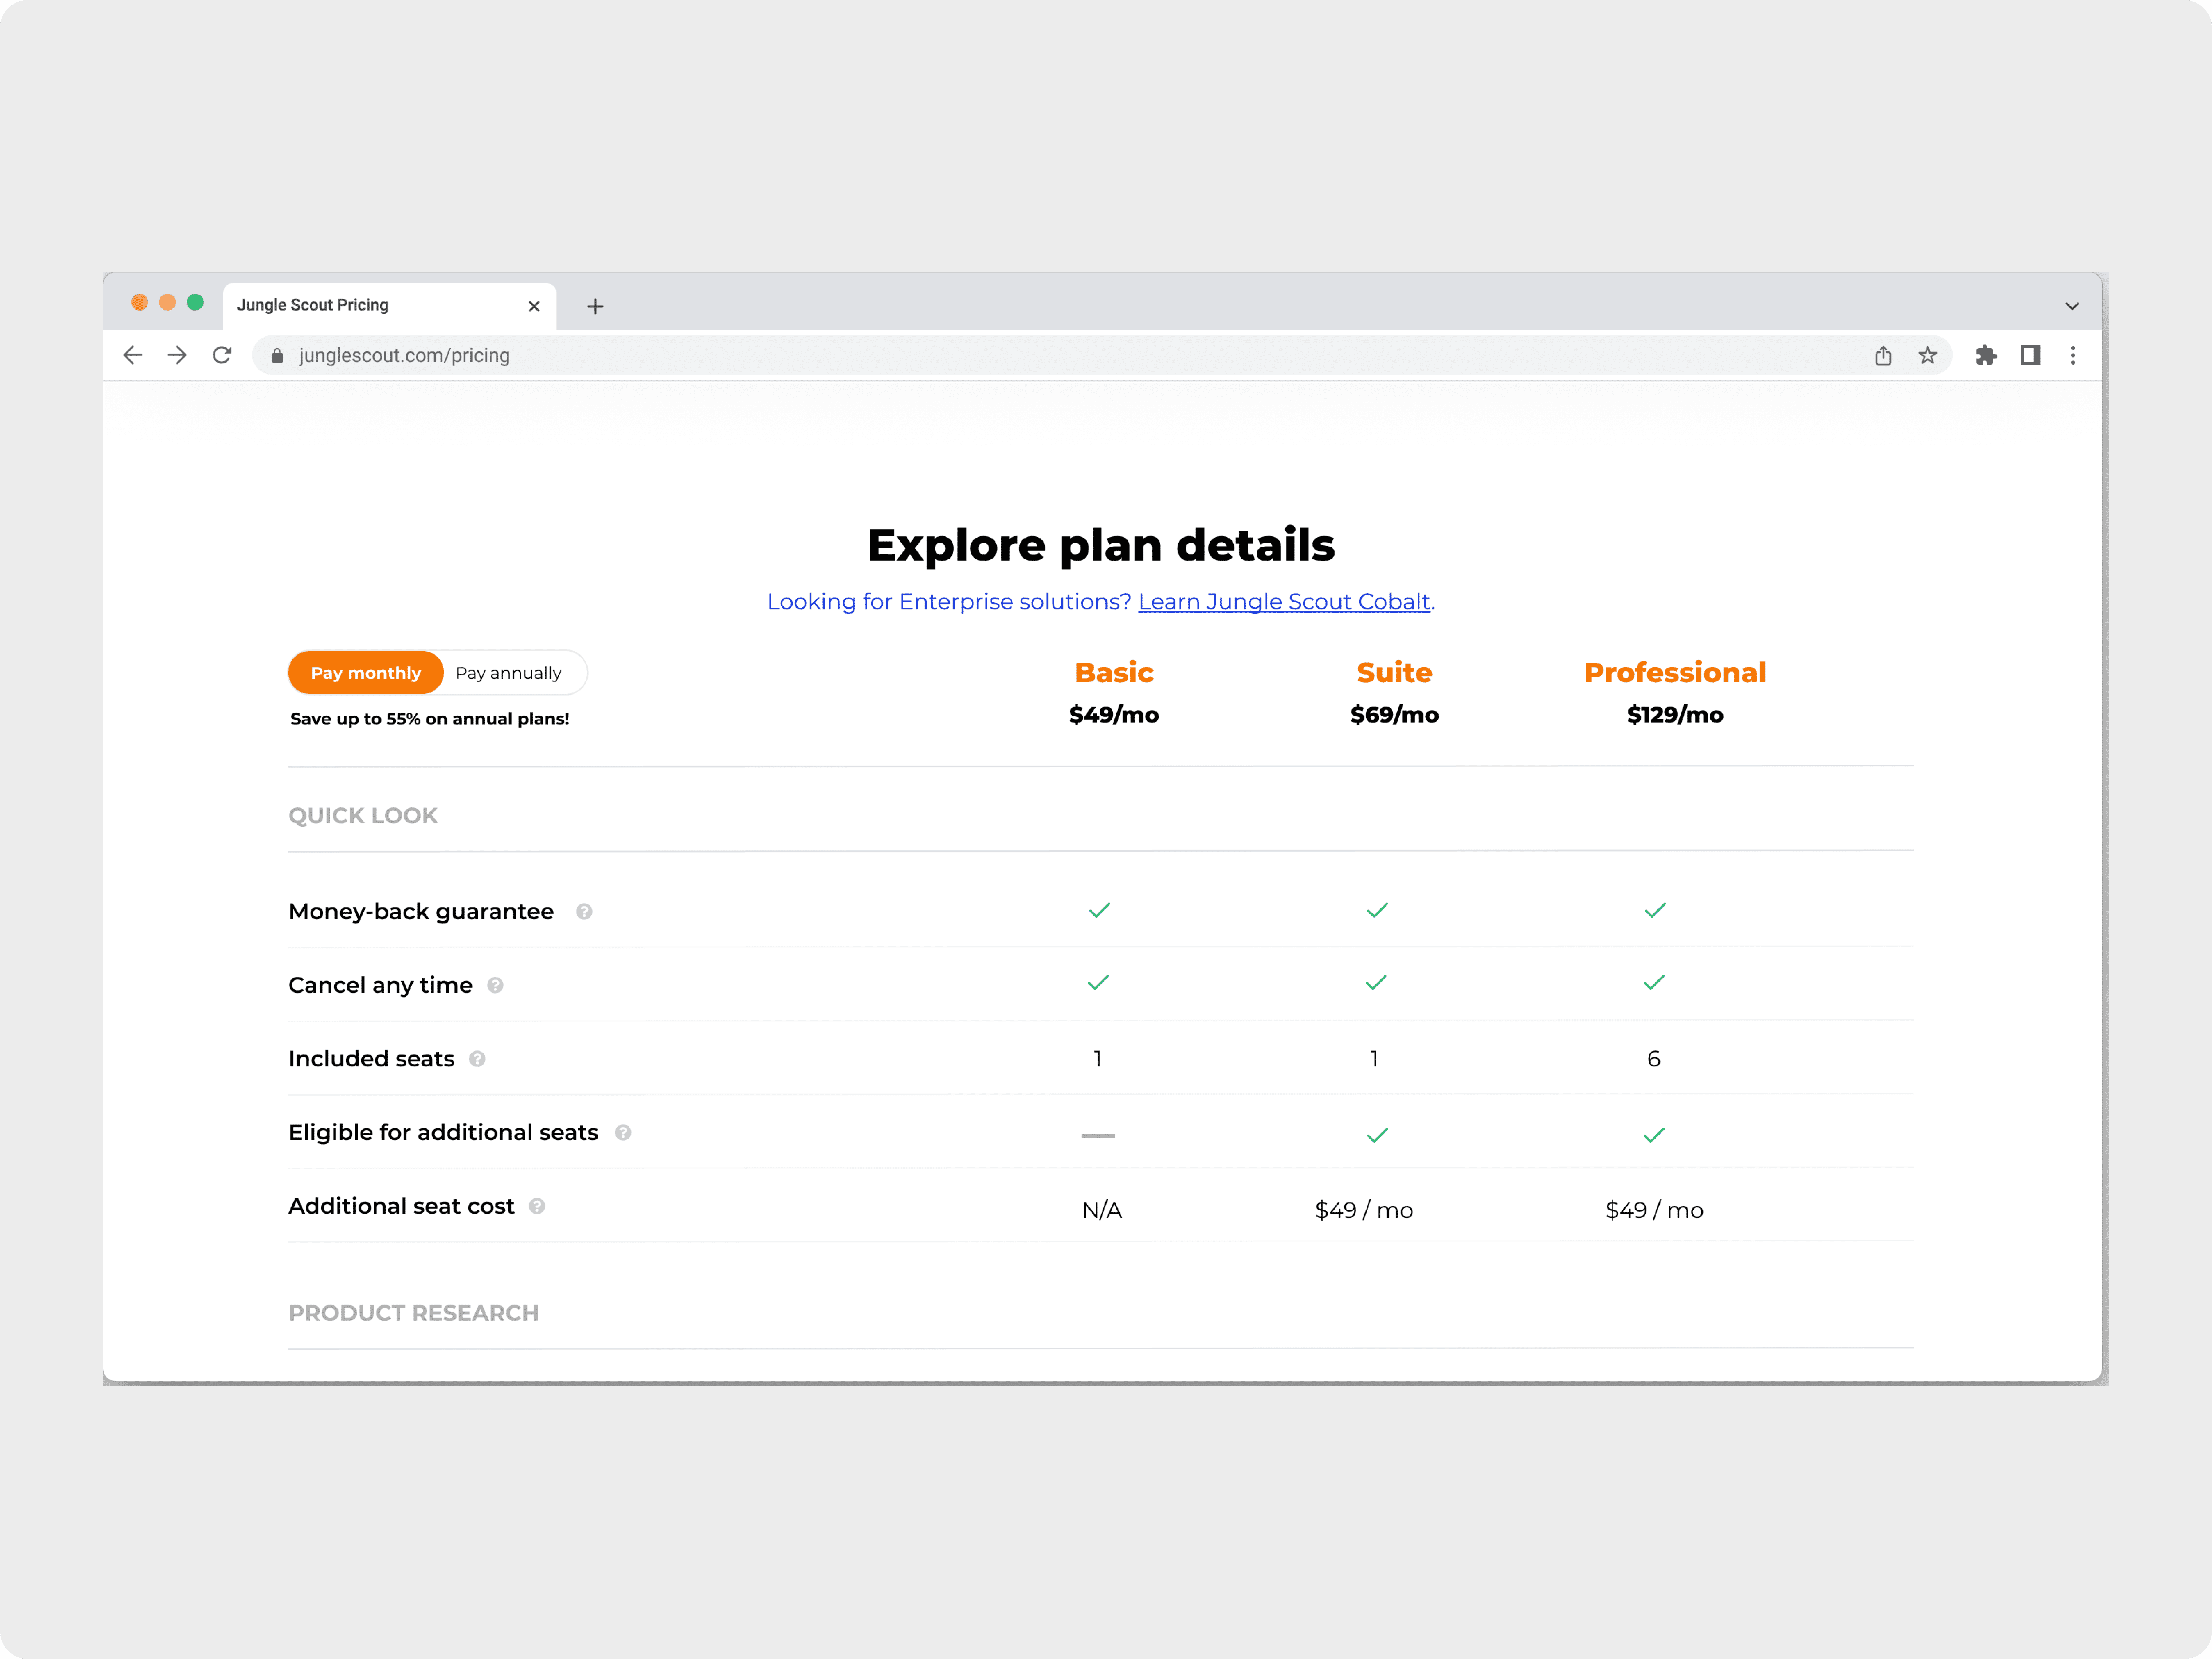Open the extensions puzzle icon
Viewport: 2212px width, 1659px height.
tap(1986, 355)
